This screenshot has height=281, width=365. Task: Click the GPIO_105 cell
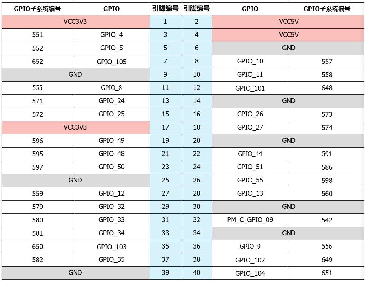pyautogui.click(x=112, y=62)
